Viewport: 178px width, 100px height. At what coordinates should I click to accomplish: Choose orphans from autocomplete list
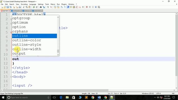pos(34,31)
